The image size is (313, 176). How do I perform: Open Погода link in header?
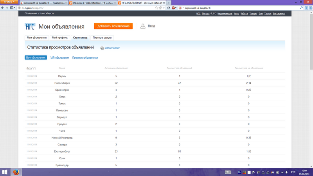coord(206,14)
